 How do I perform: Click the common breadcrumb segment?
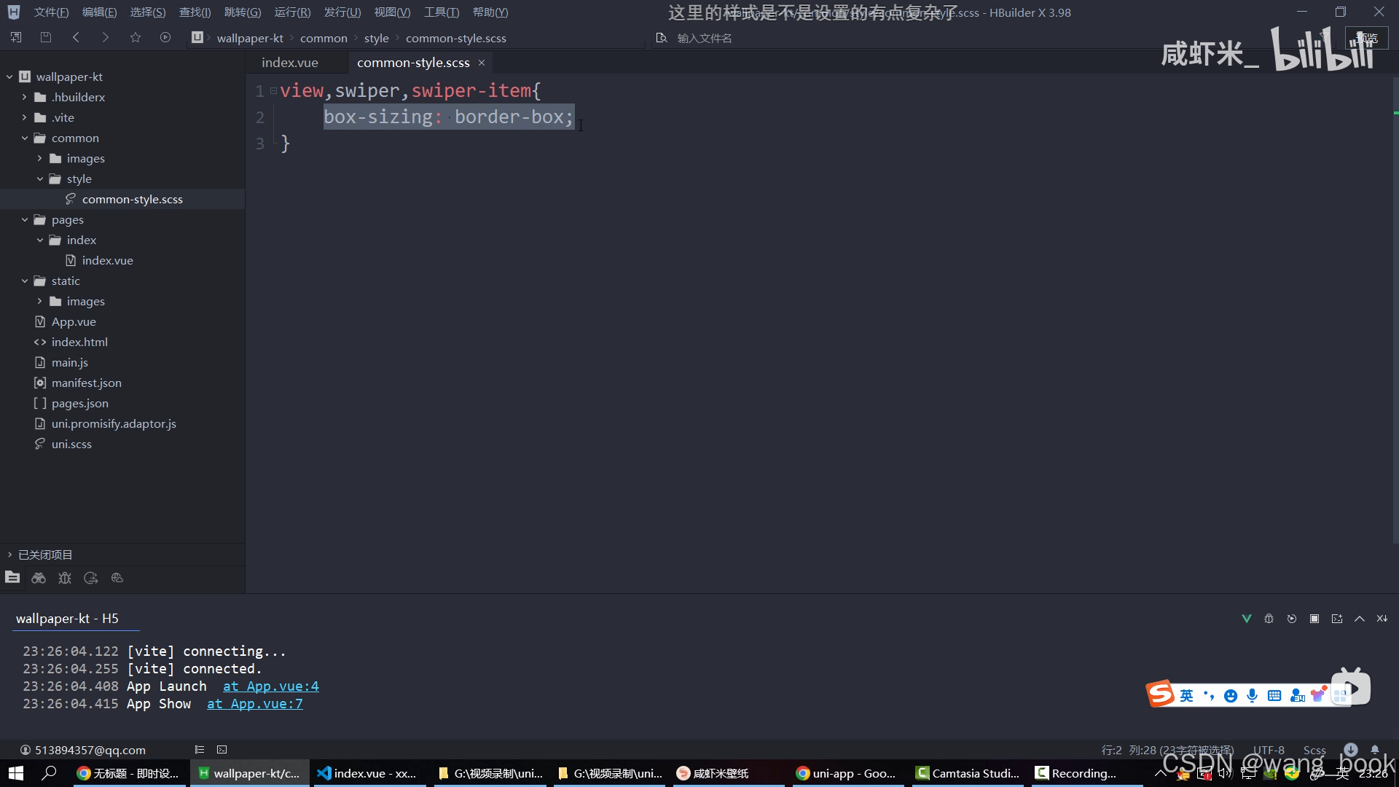[324, 38]
